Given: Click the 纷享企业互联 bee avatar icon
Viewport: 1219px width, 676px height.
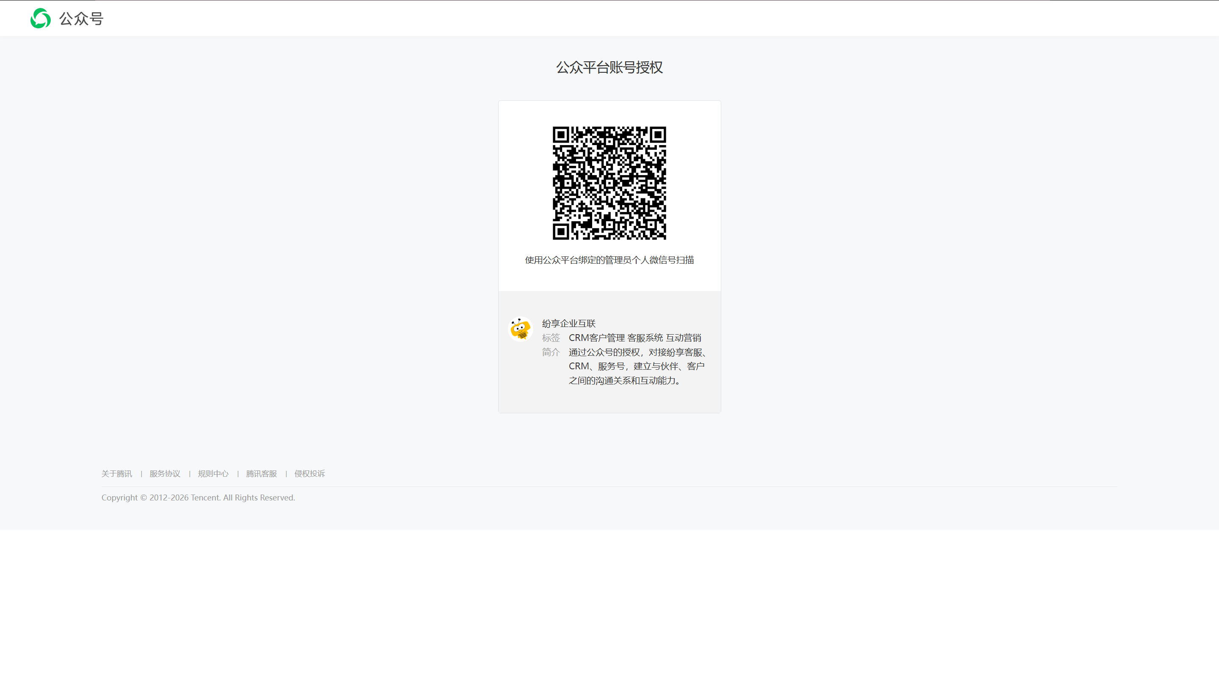Looking at the screenshot, I should point(521,329).
